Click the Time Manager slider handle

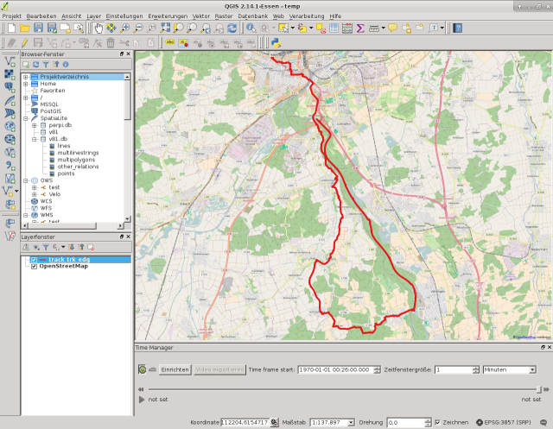[538, 389]
